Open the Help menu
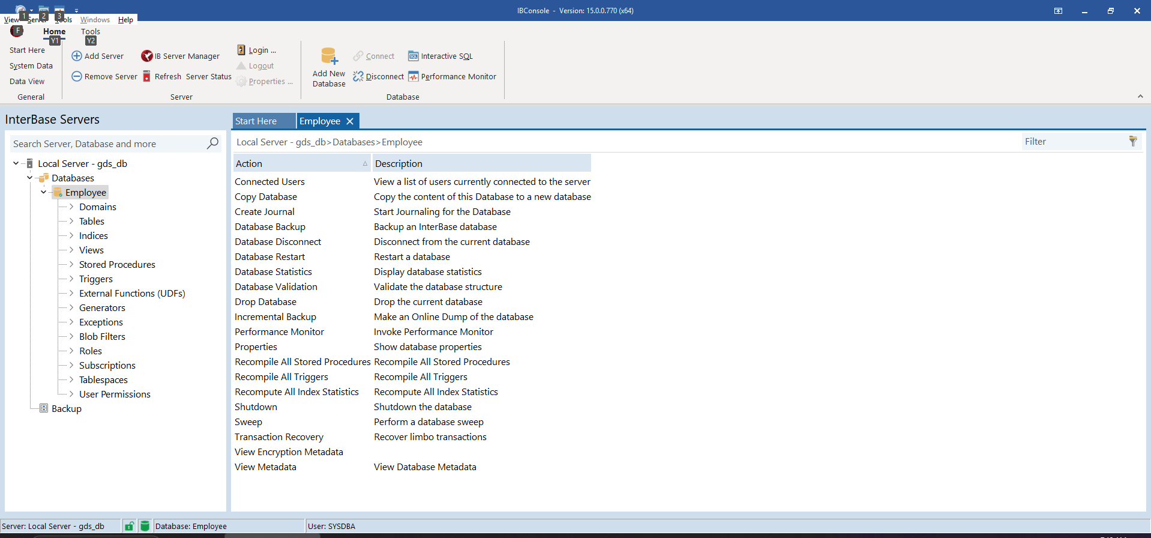 [125, 20]
